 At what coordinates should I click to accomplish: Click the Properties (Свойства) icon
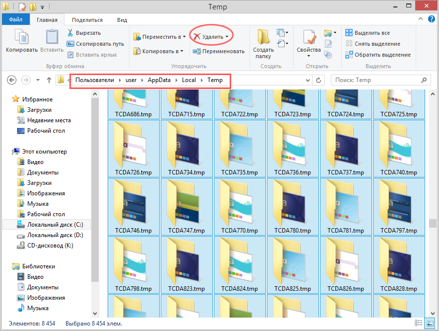pos(310,37)
